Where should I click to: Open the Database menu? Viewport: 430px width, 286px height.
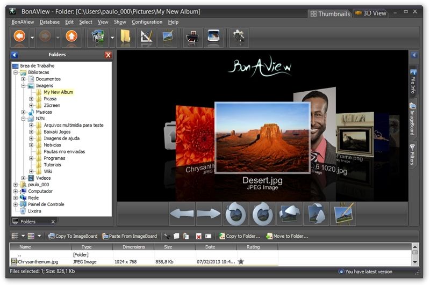pyautogui.click(x=49, y=22)
